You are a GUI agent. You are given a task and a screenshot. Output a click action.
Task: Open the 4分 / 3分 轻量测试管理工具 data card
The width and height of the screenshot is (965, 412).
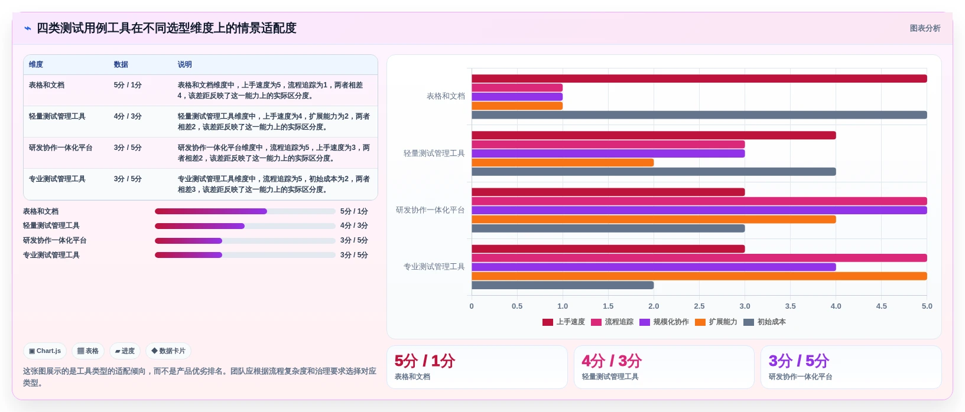coord(664,367)
